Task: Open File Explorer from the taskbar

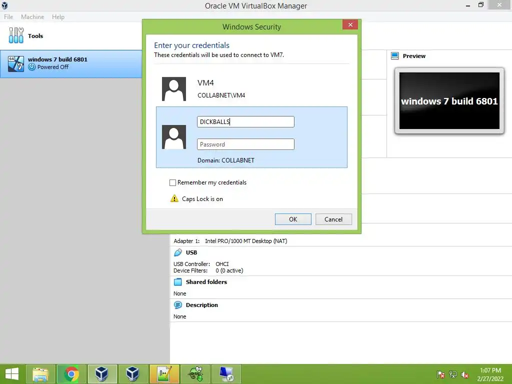Action: [40, 374]
